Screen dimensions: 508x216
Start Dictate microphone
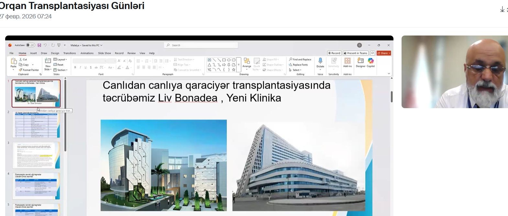point(320,62)
